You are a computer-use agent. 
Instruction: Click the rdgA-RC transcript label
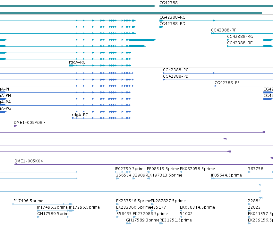[x=77, y=62]
